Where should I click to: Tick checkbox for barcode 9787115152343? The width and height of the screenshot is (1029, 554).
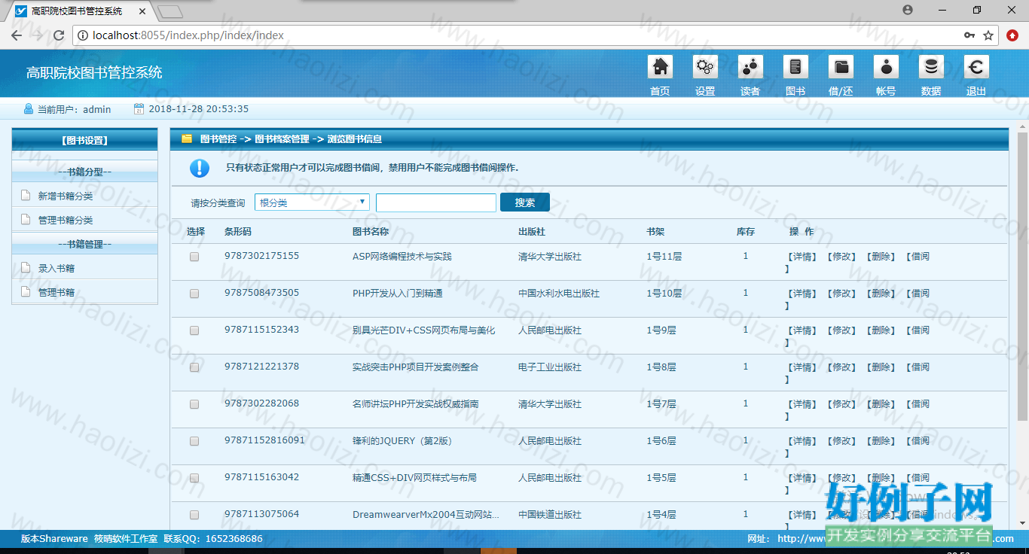click(194, 330)
